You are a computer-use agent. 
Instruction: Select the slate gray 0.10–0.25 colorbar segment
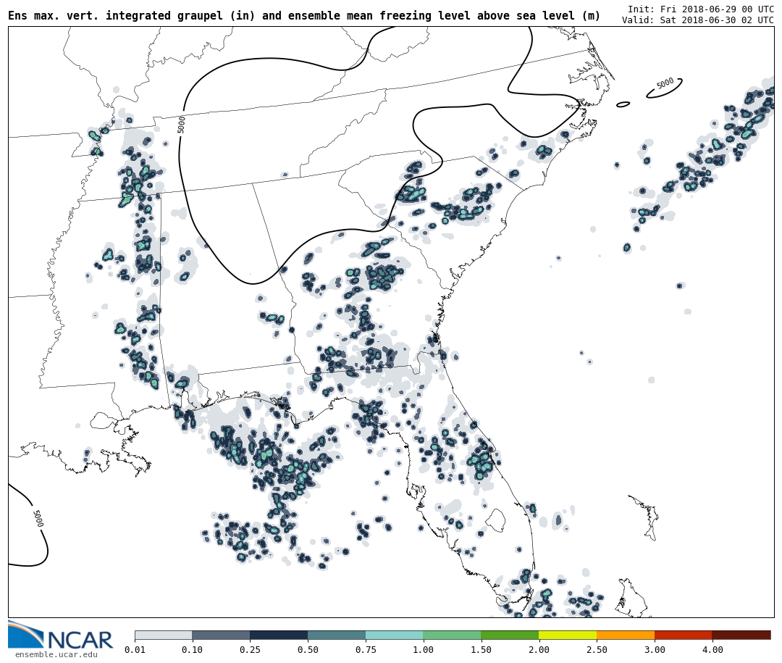click(221, 635)
